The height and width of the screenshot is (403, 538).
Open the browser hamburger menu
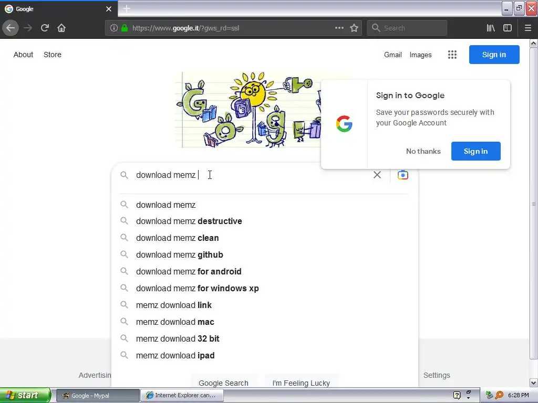tap(528, 28)
